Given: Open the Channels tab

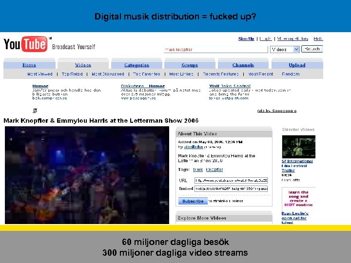Looking at the screenshot, I should 243,65.
